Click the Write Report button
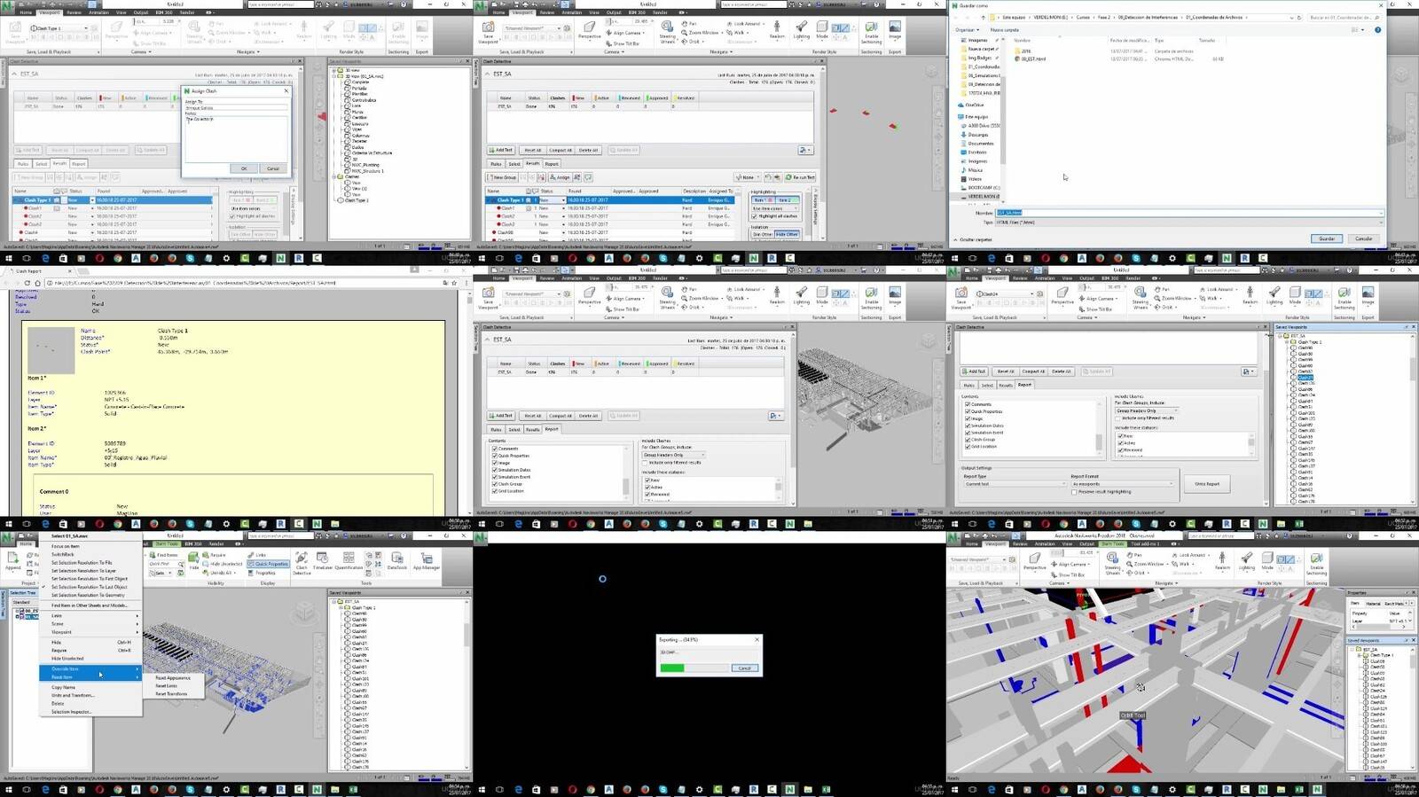This screenshot has width=1419, height=797. (1208, 484)
